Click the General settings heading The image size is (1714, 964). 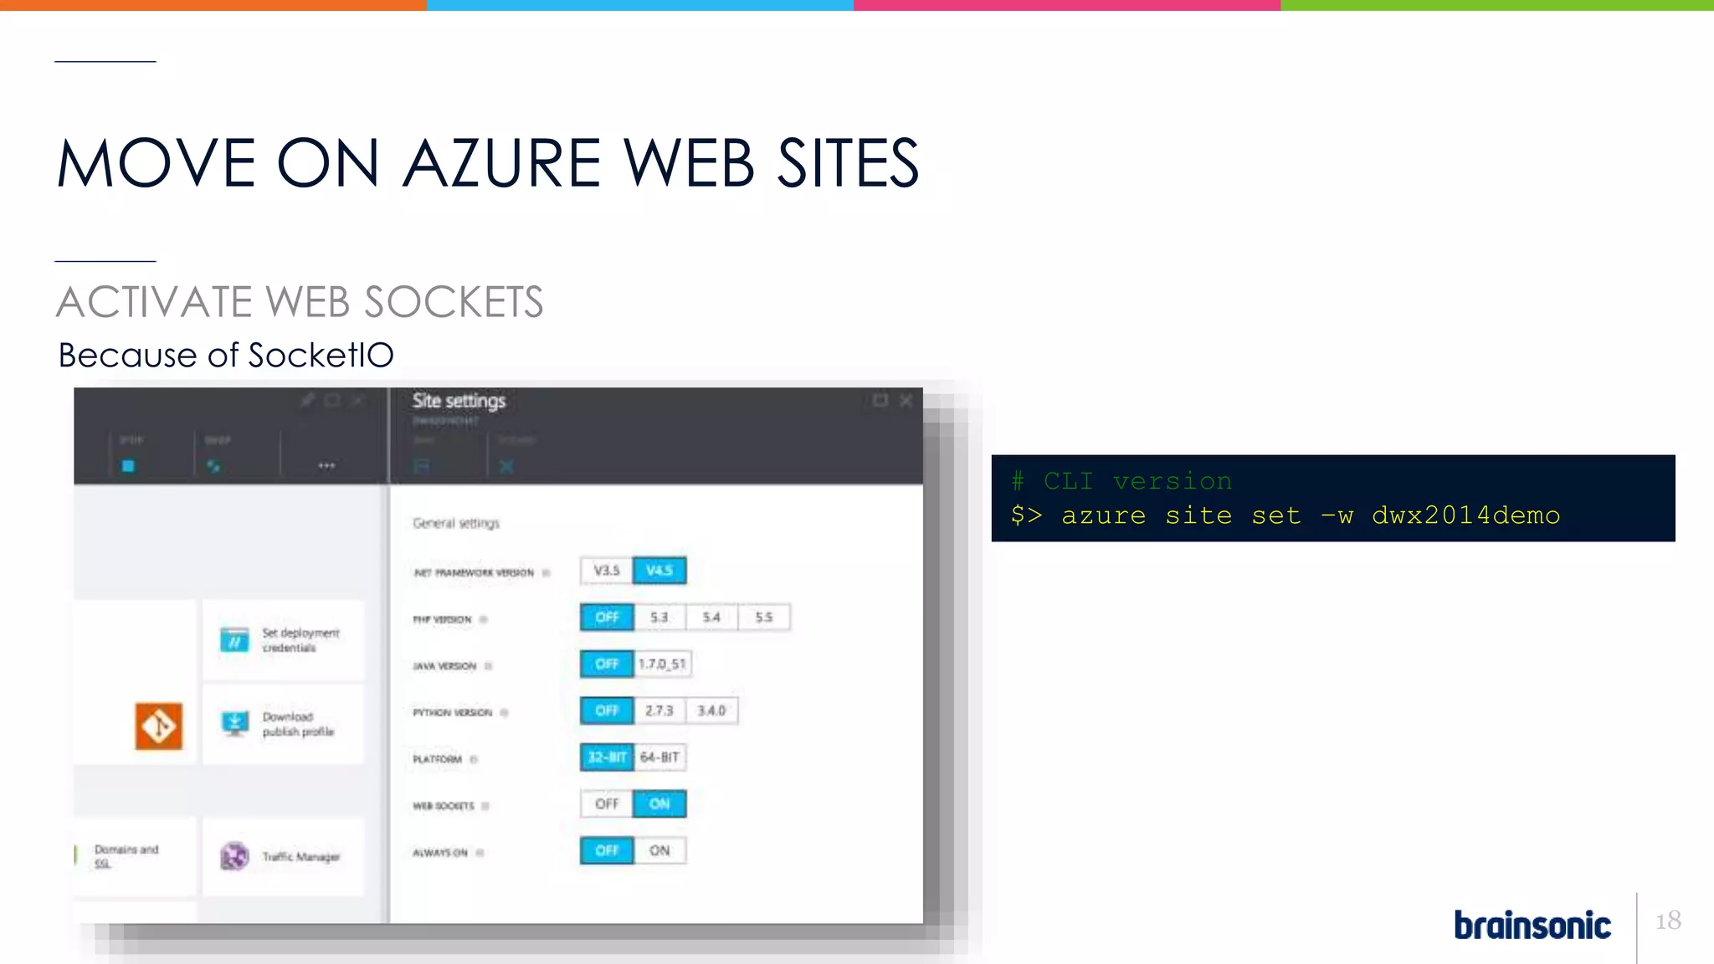coord(456,524)
